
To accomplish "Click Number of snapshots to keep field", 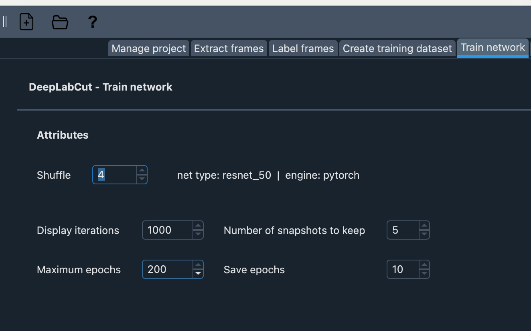I will click(403, 230).
